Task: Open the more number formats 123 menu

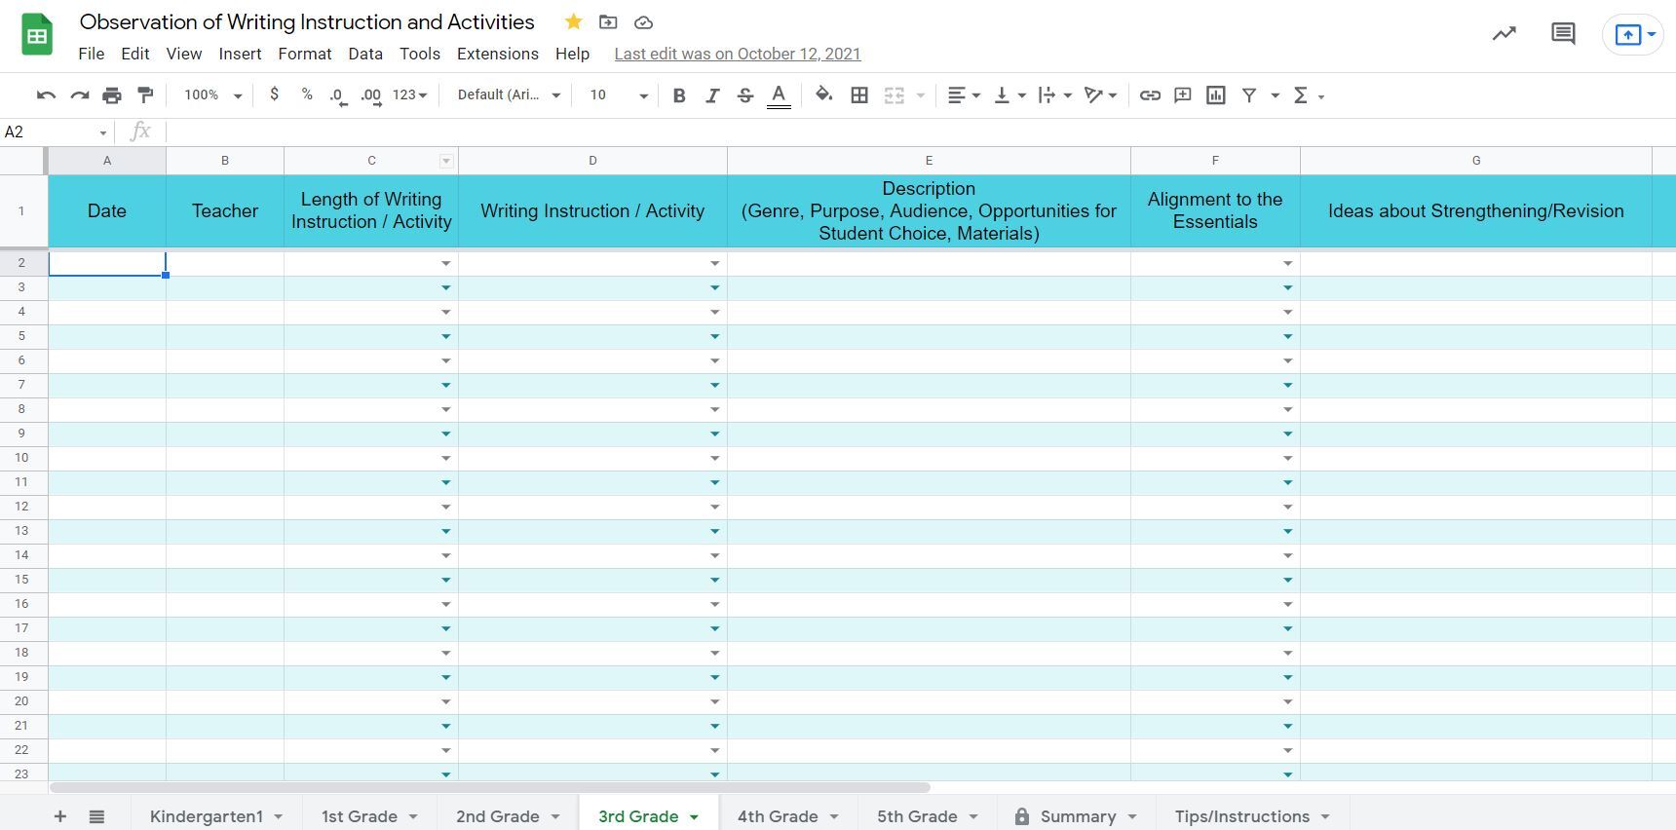Action: point(410,94)
